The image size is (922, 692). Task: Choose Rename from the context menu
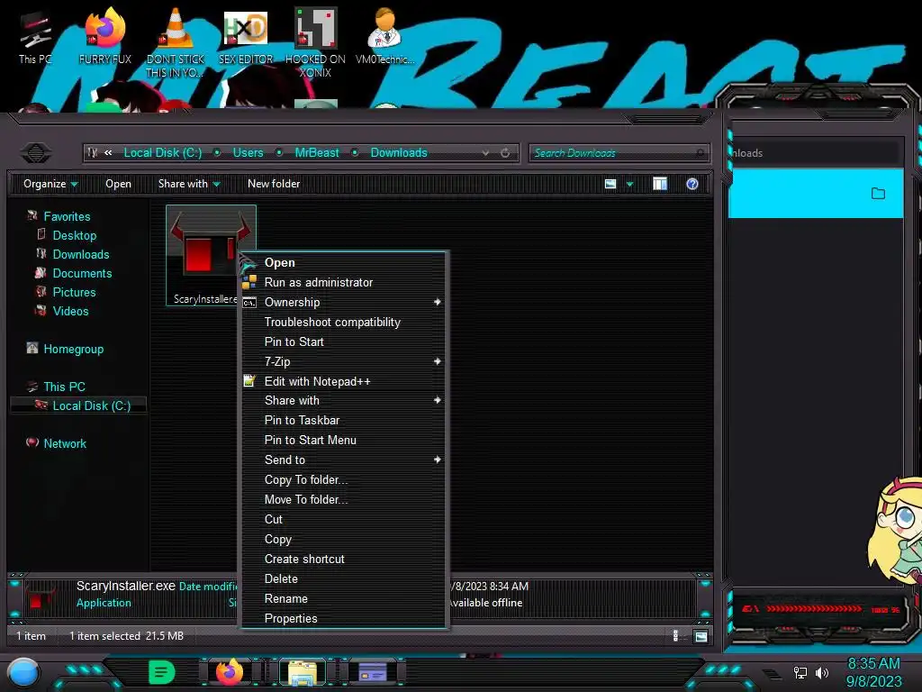[345, 598]
